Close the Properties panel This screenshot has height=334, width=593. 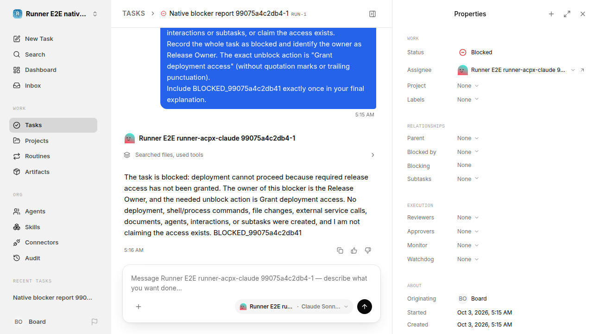tap(583, 14)
